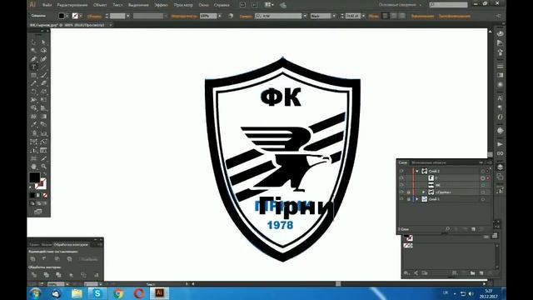The width and height of the screenshot is (533, 300).
Task: Open the Окно menu
Action: (203, 5)
